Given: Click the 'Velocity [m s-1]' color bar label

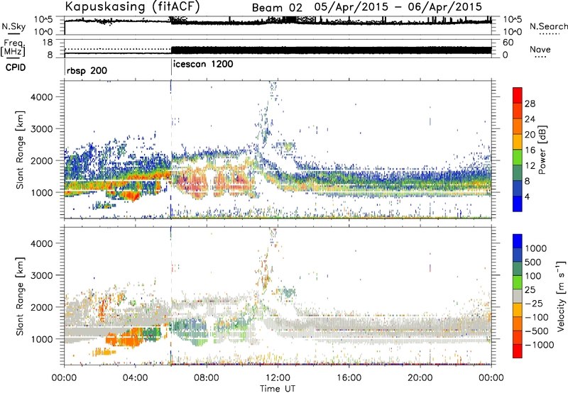Looking at the screenshot, I should coord(561,296).
